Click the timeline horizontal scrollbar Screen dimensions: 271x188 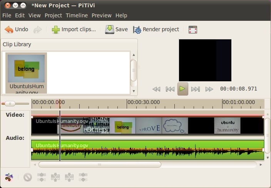click(99, 164)
